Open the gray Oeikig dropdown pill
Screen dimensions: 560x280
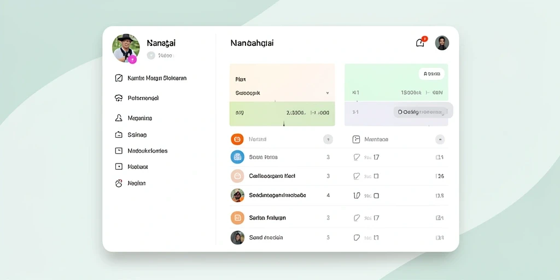coord(423,112)
